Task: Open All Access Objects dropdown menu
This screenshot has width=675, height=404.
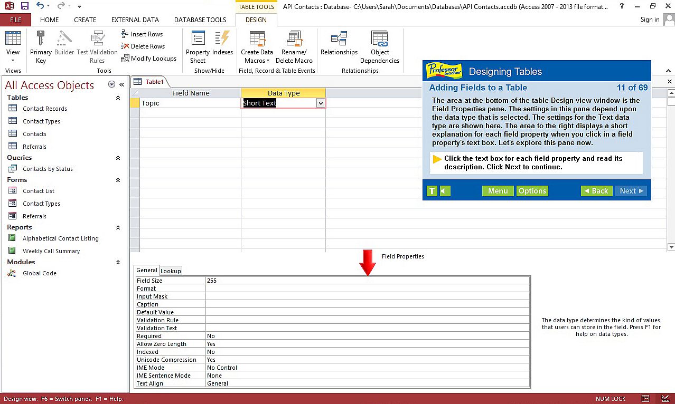Action: coord(111,84)
